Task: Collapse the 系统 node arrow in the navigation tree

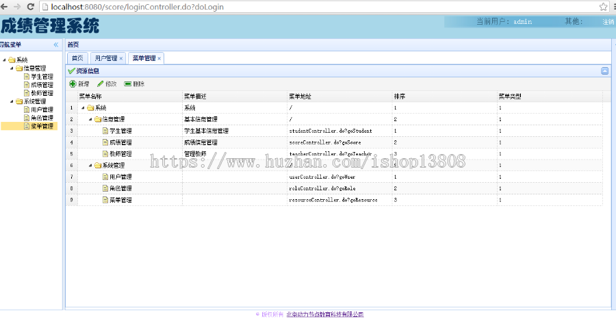Action: coord(4,60)
